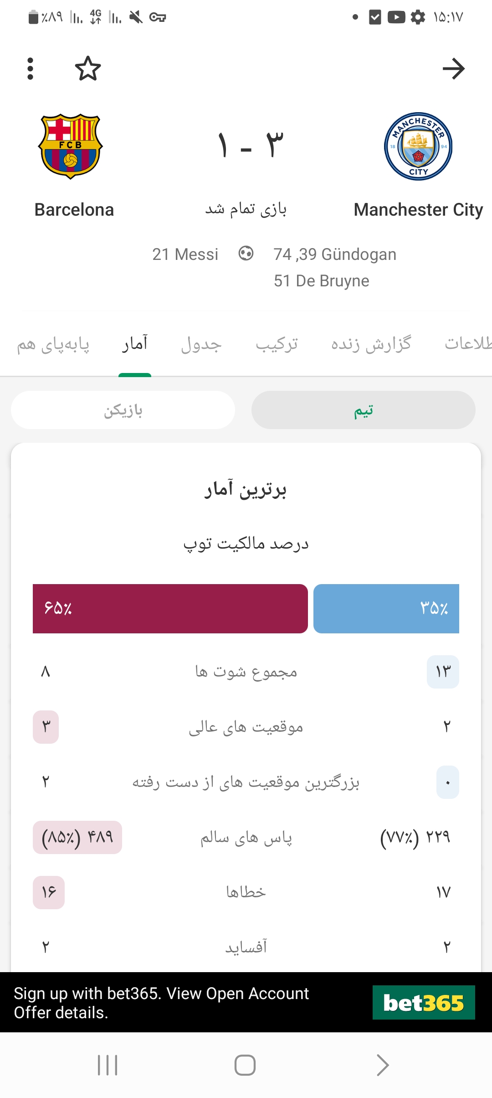The width and height of the screenshot is (492, 1098).
Task: Open the Manchester City team crest
Action: tap(418, 146)
